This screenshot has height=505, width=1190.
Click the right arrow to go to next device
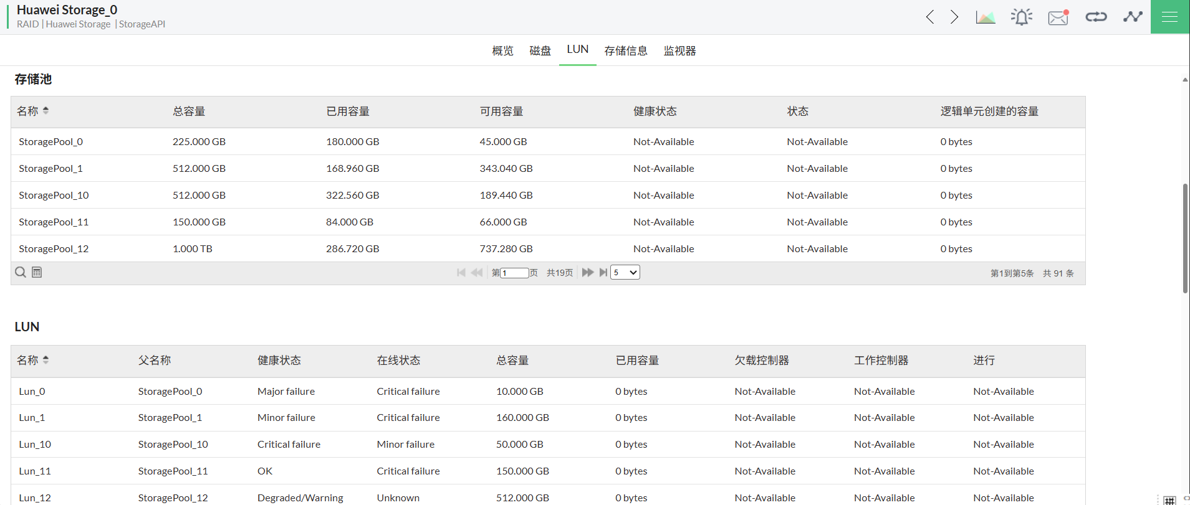[954, 17]
